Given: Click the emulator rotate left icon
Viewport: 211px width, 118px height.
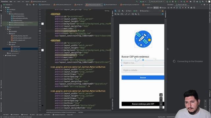Looking at the screenshot, I should [x=177, y=8].
